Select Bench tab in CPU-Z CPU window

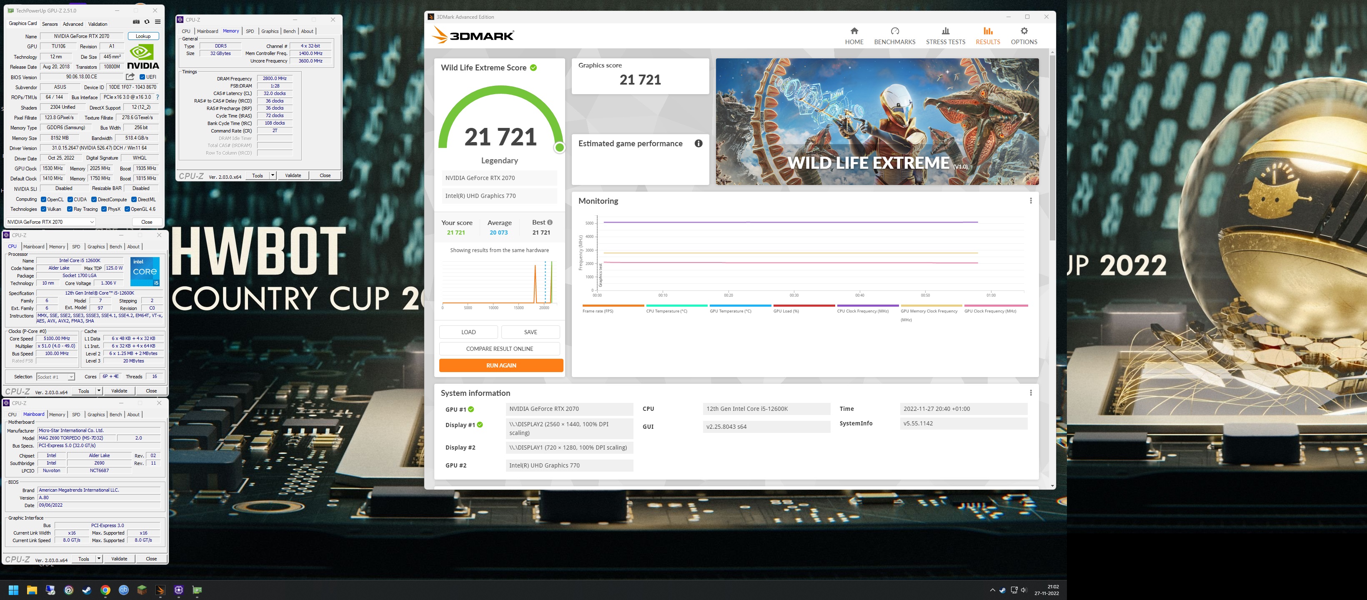coord(116,247)
